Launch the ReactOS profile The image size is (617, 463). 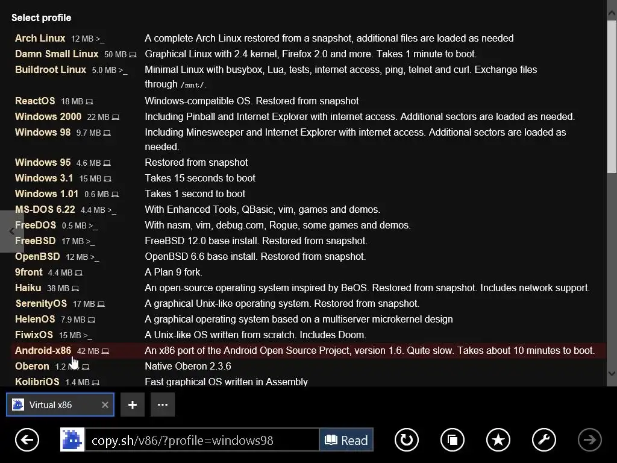(35, 101)
